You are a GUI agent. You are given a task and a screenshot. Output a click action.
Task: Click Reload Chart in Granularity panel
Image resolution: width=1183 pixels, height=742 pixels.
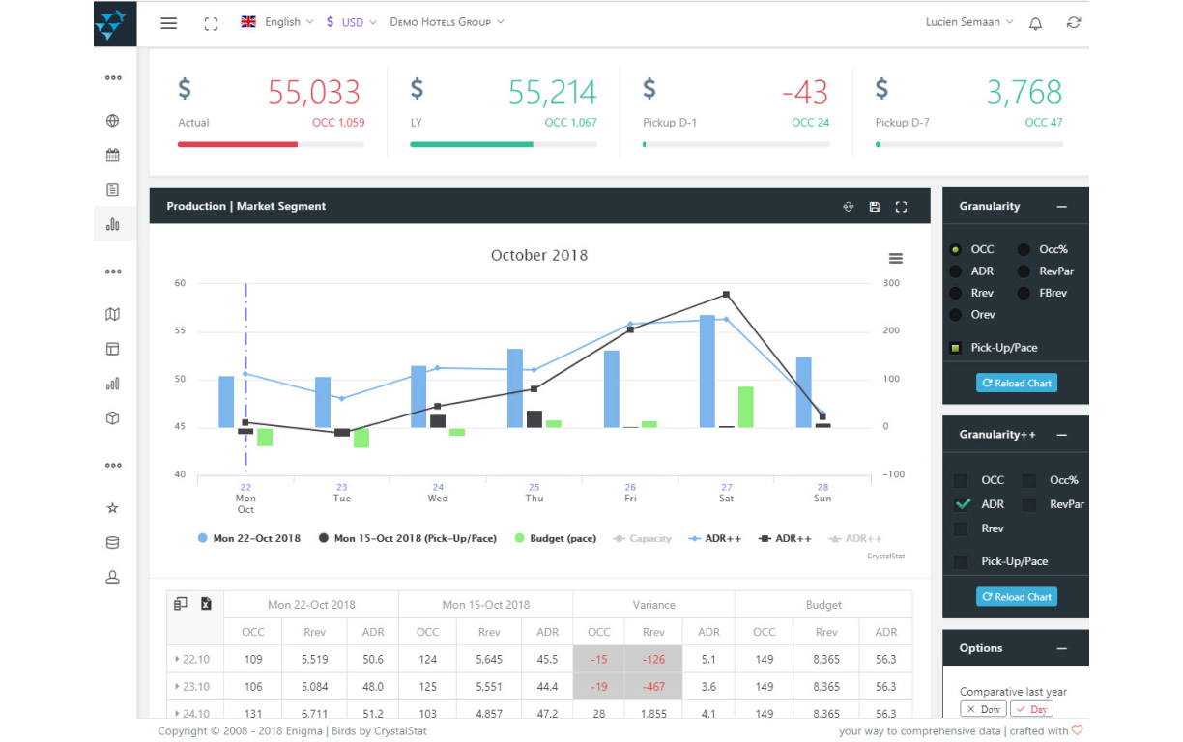pos(1017,384)
